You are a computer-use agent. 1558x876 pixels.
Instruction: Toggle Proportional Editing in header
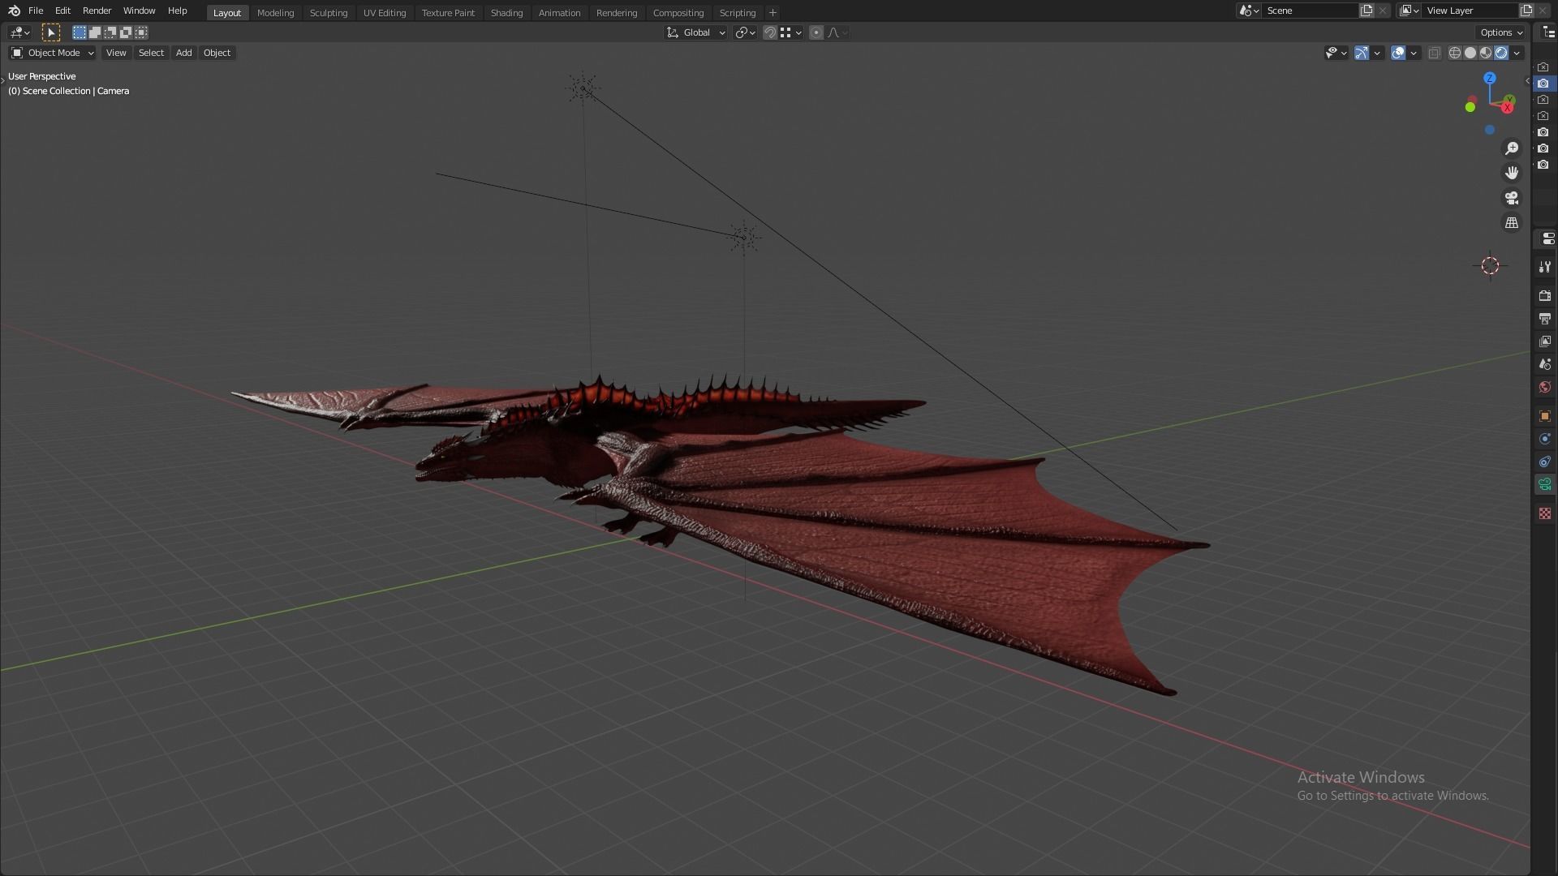click(816, 32)
